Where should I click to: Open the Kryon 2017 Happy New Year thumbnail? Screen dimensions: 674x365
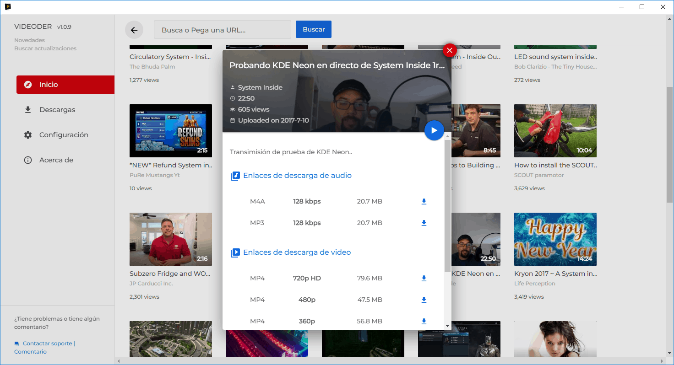[x=555, y=239]
